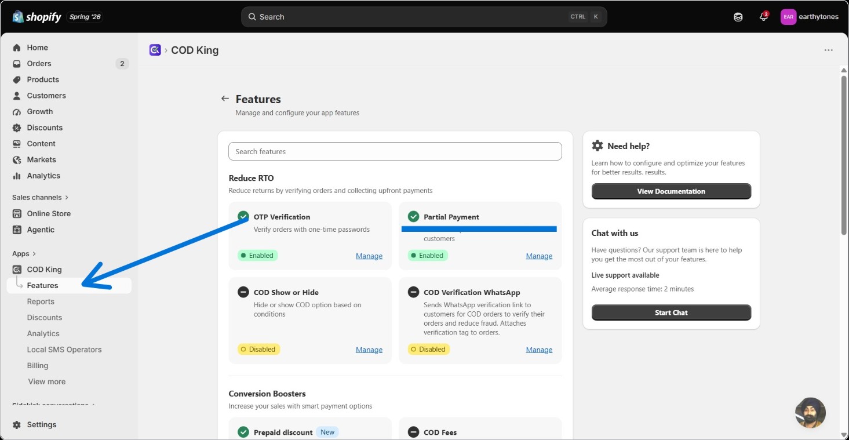The image size is (849, 440).
Task: Click the Shopify logo
Action: click(37, 17)
